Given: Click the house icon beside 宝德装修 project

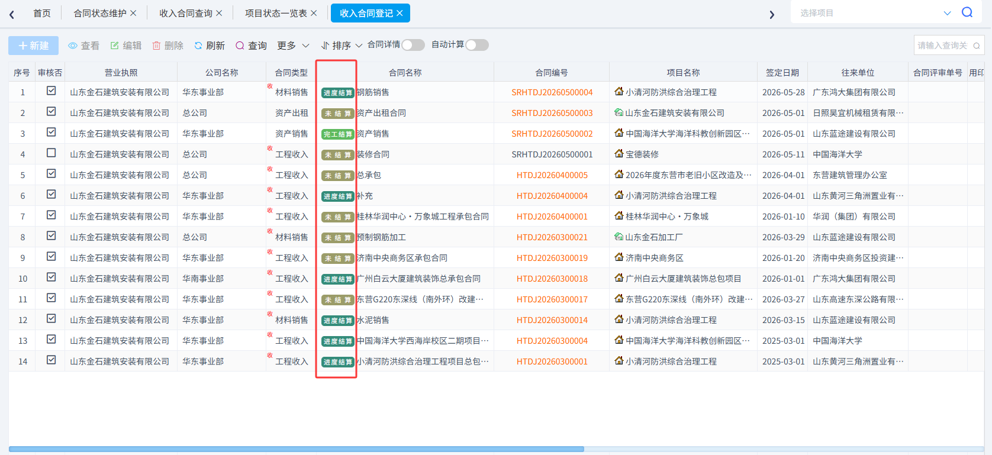Looking at the screenshot, I should tap(619, 154).
